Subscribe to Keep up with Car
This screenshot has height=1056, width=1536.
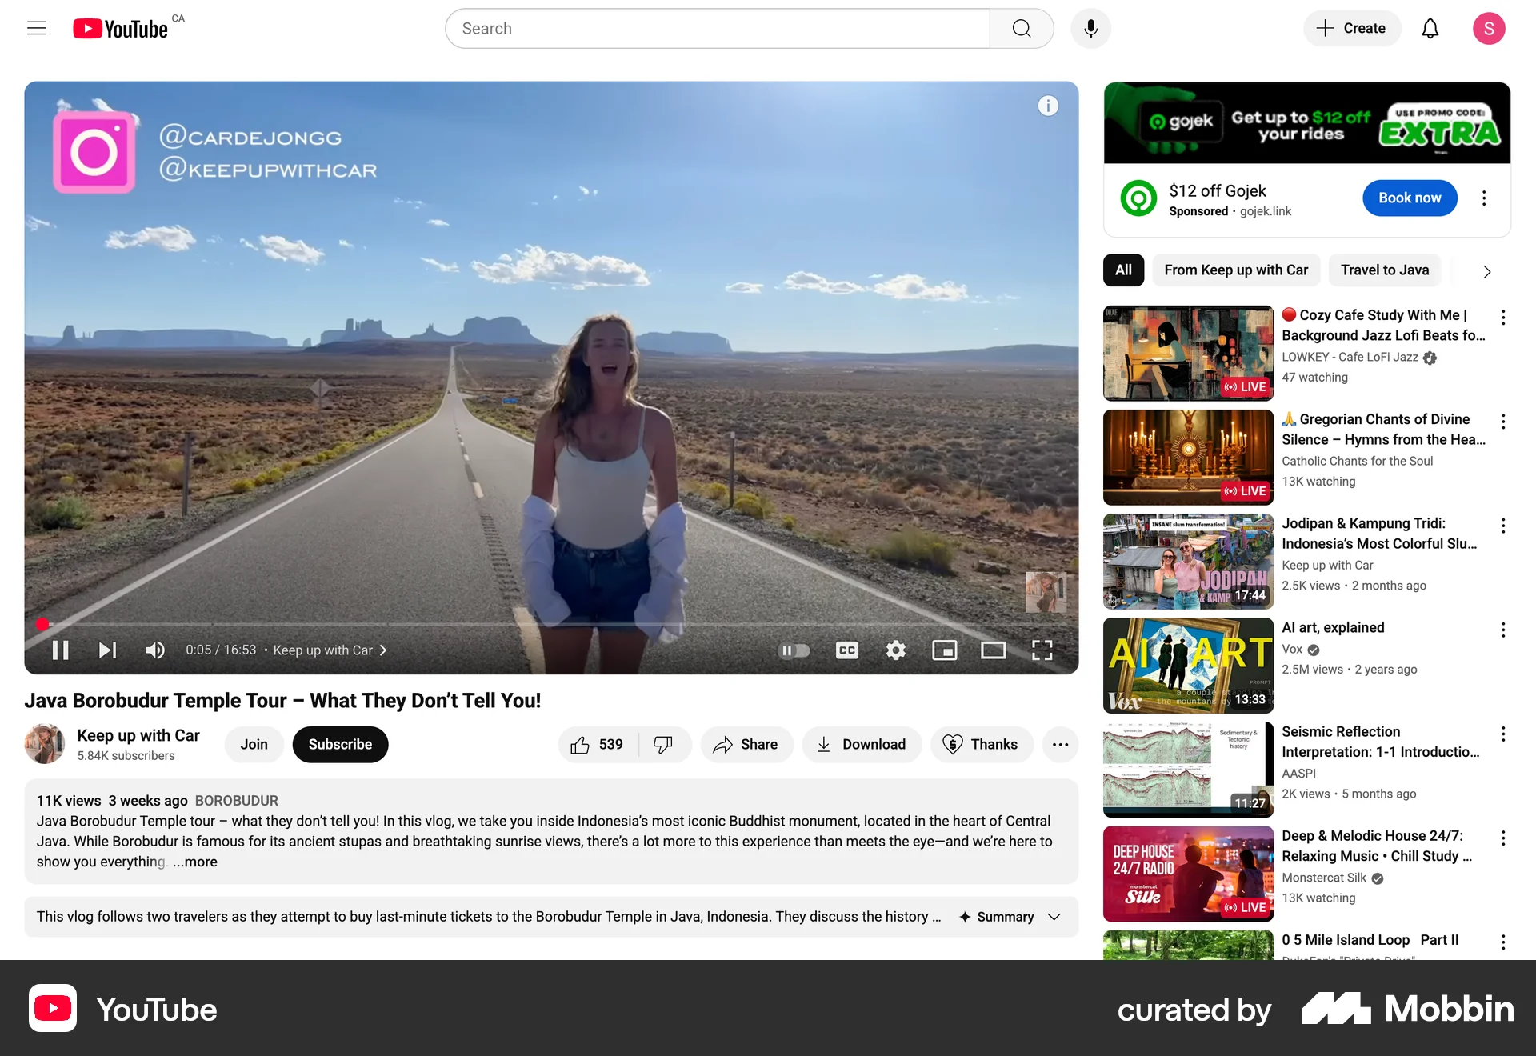[340, 744]
